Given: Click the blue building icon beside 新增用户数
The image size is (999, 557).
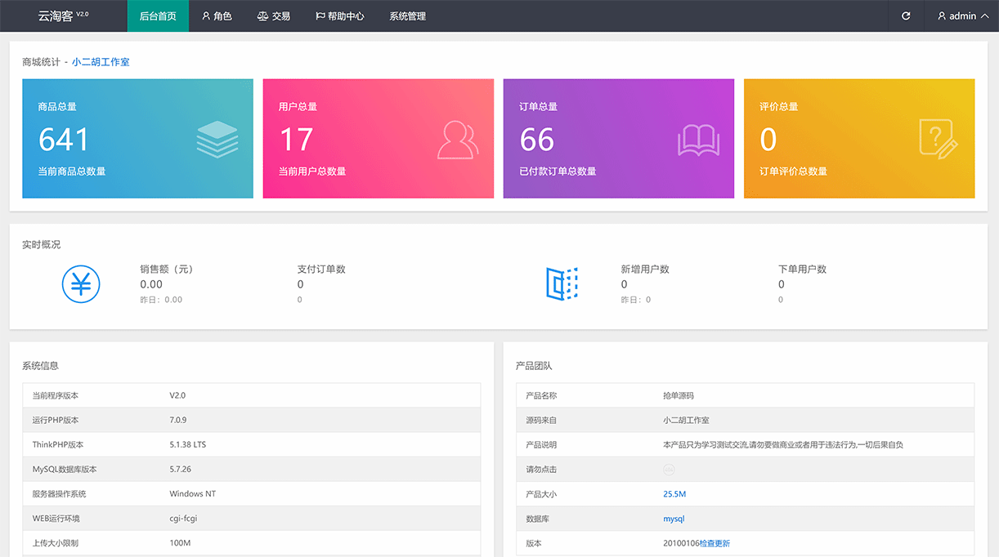Looking at the screenshot, I should (561, 283).
